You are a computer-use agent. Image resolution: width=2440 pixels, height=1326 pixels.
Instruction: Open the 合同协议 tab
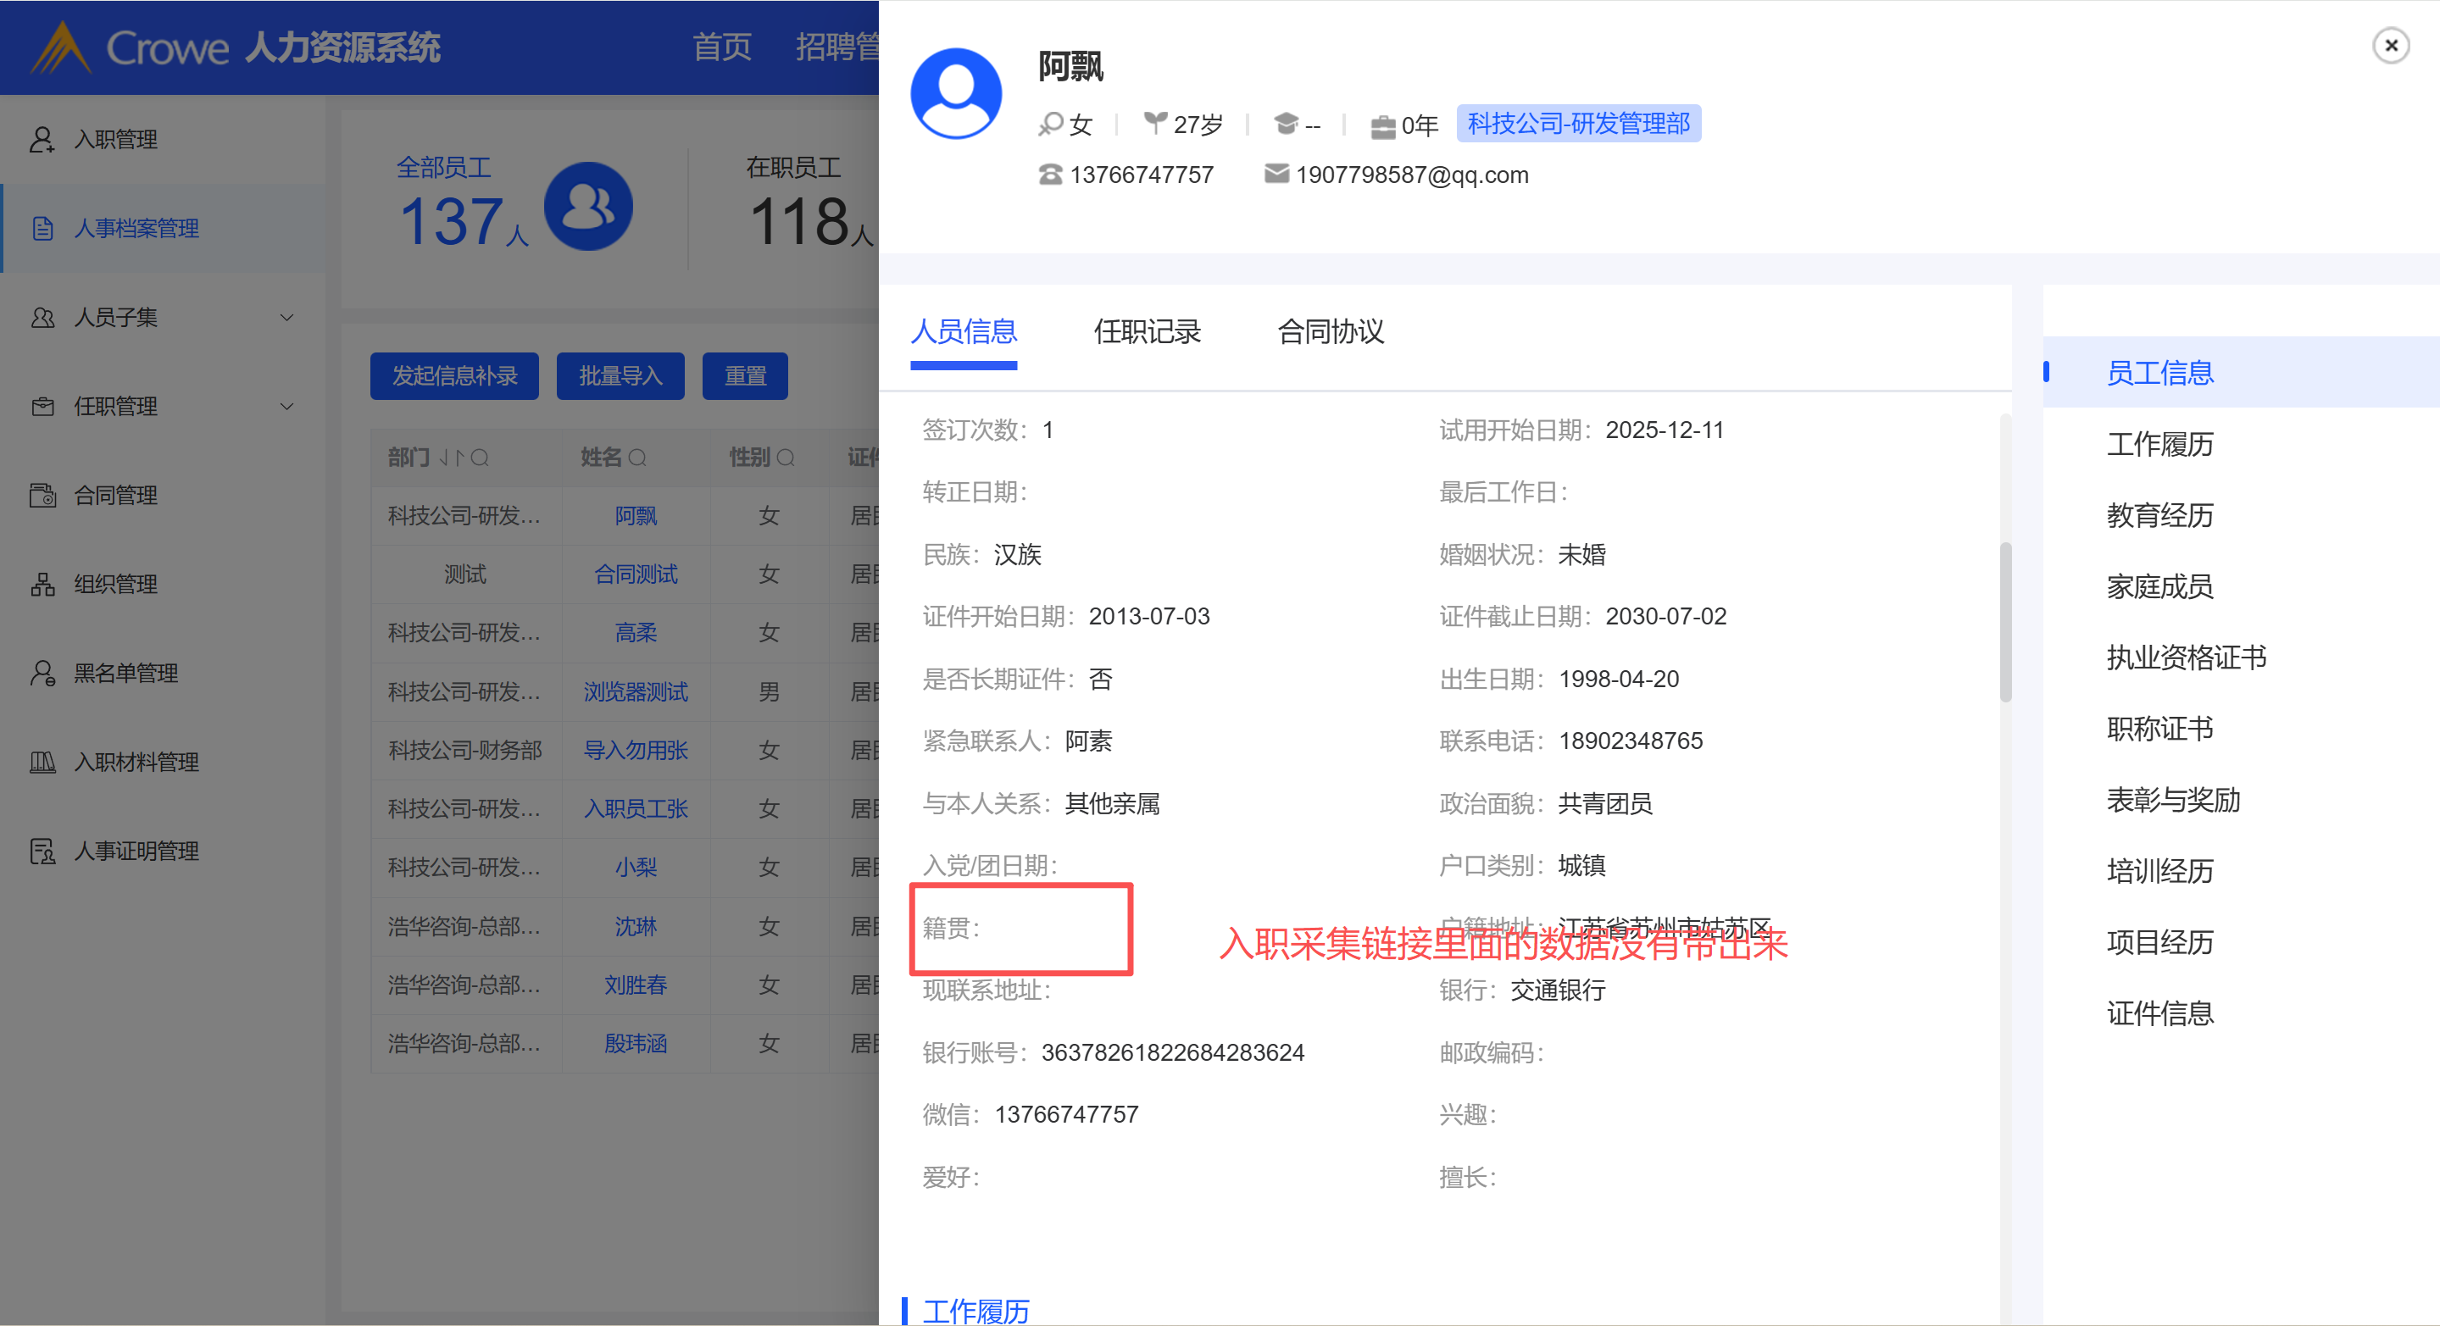(x=1330, y=331)
